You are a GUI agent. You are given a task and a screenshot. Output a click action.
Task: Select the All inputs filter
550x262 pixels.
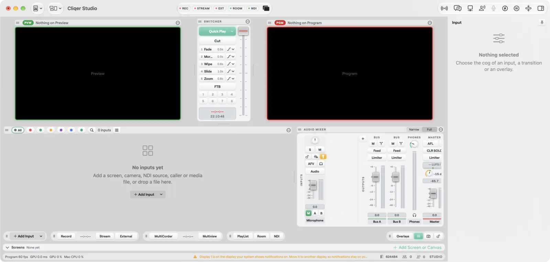[x=18, y=130]
